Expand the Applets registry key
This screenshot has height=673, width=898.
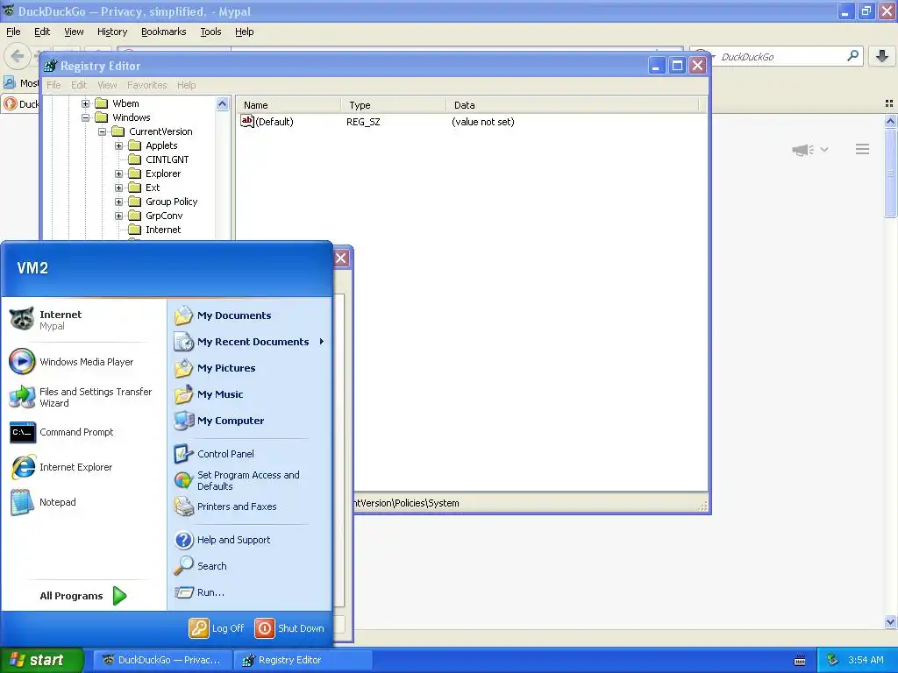(118, 145)
